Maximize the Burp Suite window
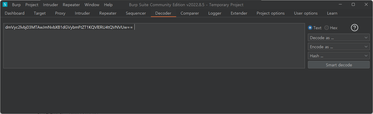Viewport: 373px width, 114px height. (x=353, y=4)
